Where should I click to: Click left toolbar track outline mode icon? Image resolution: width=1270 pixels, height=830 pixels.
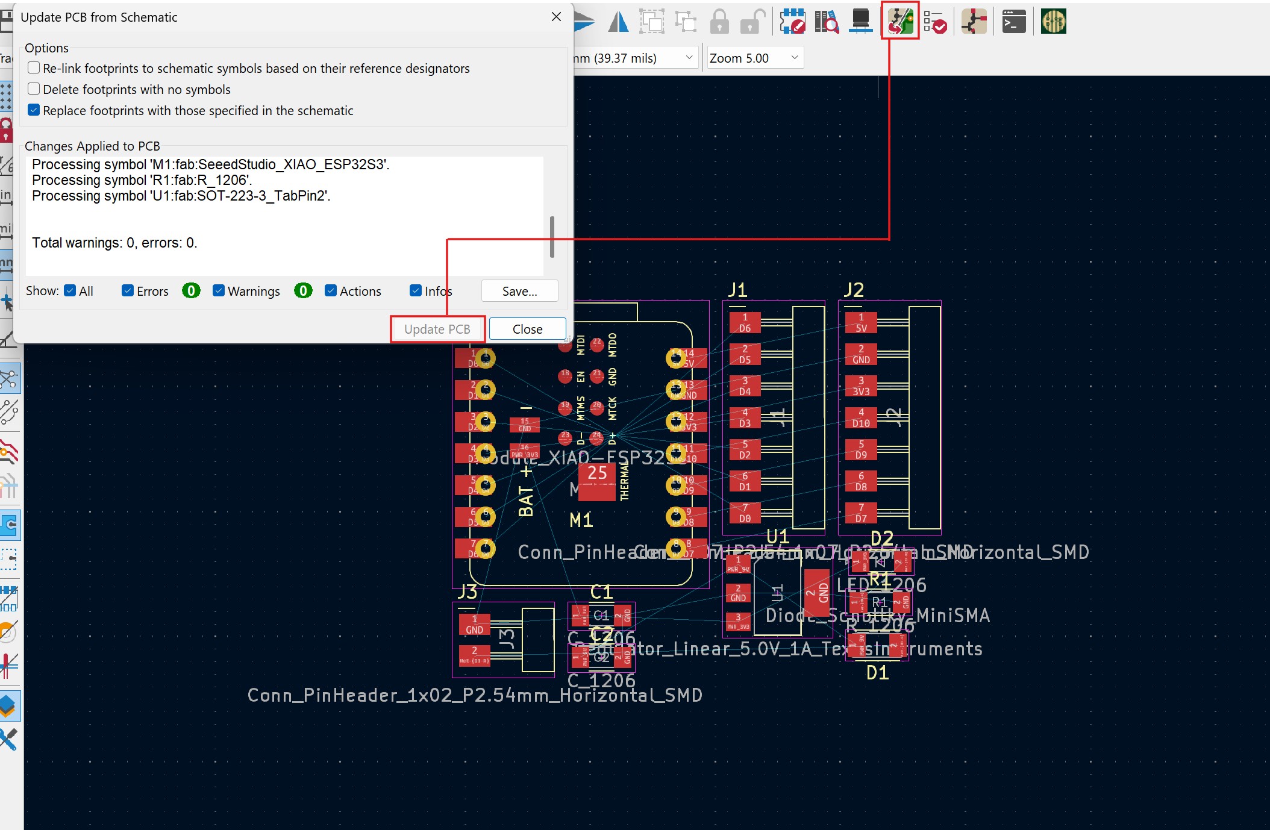(10, 666)
